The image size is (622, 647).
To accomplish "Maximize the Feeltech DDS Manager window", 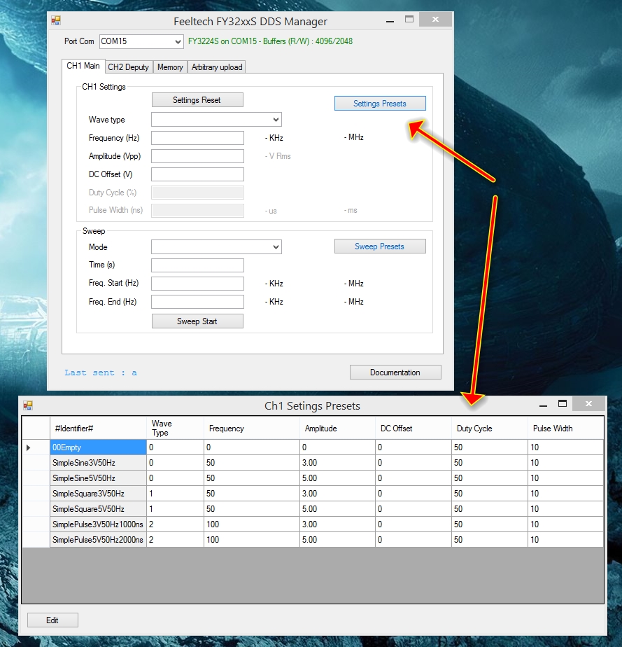I will (x=409, y=20).
